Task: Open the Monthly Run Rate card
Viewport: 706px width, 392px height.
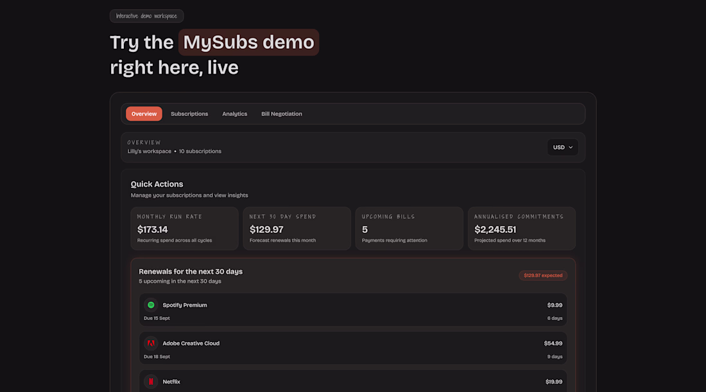Action: 185,228
